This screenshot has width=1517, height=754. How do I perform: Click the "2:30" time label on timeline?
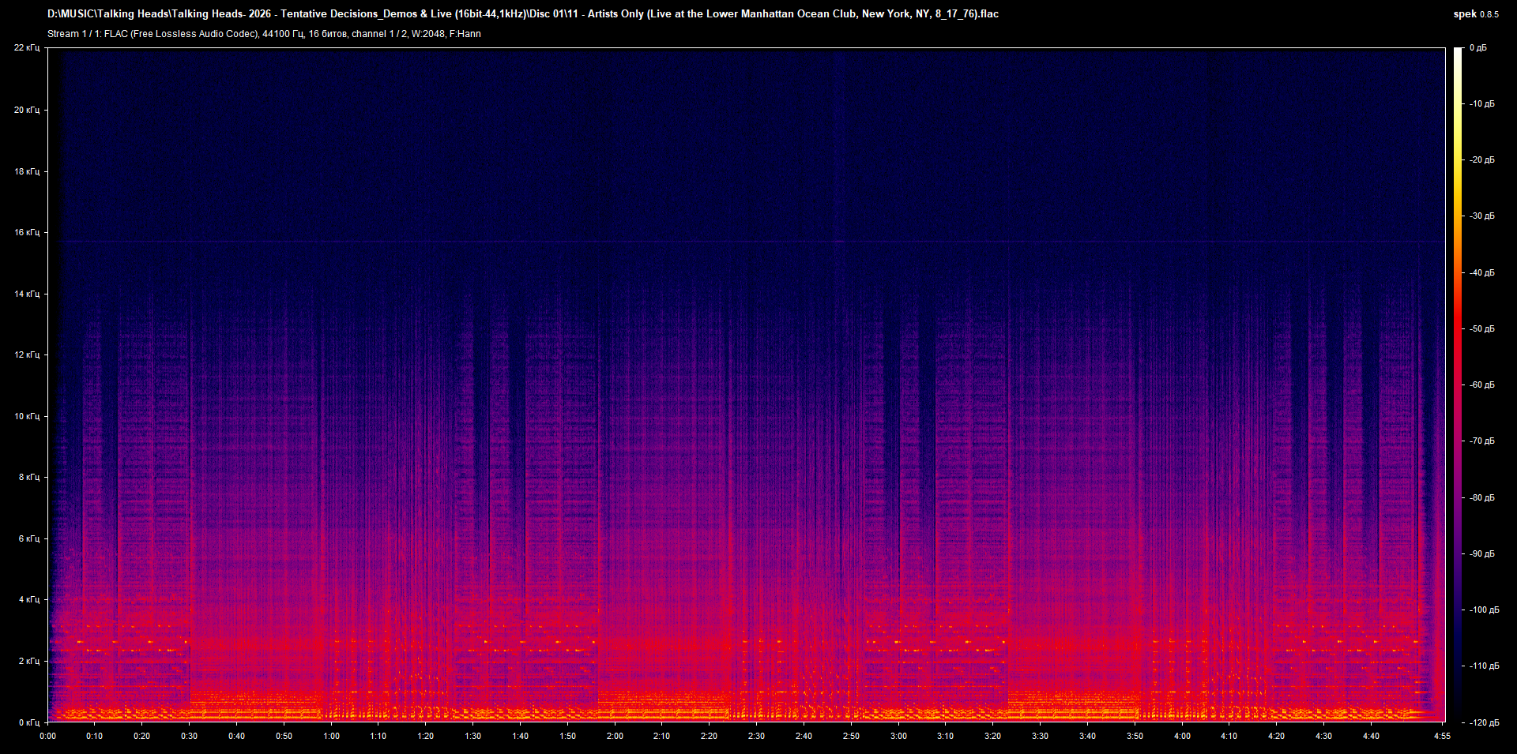[x=757, y=735]
